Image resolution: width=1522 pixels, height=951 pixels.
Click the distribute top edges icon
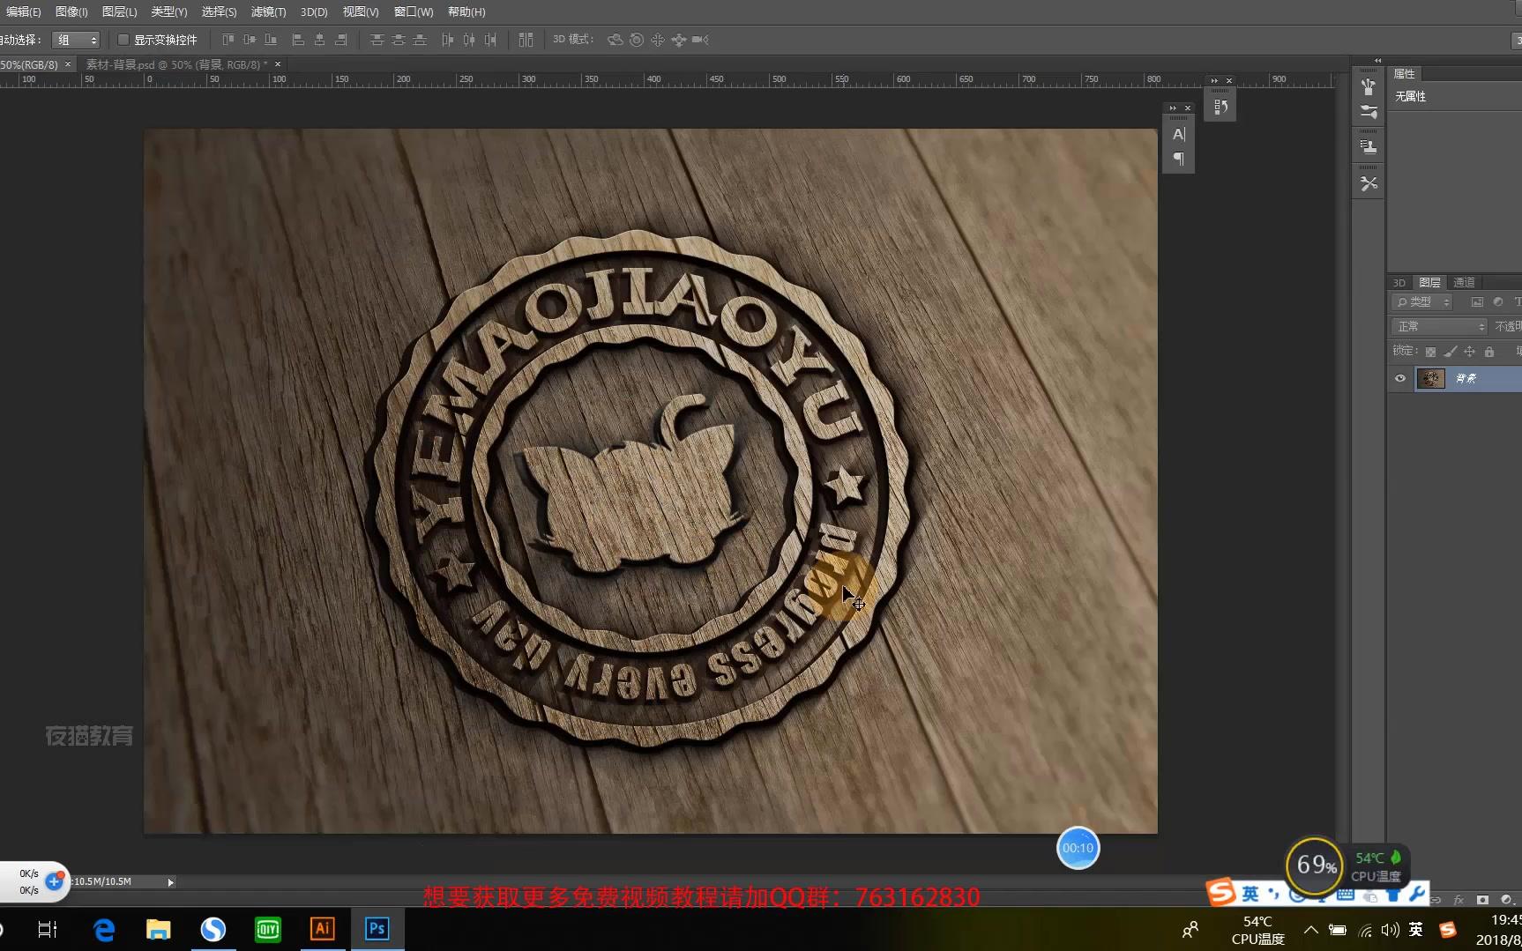click(x=377, y=40)
